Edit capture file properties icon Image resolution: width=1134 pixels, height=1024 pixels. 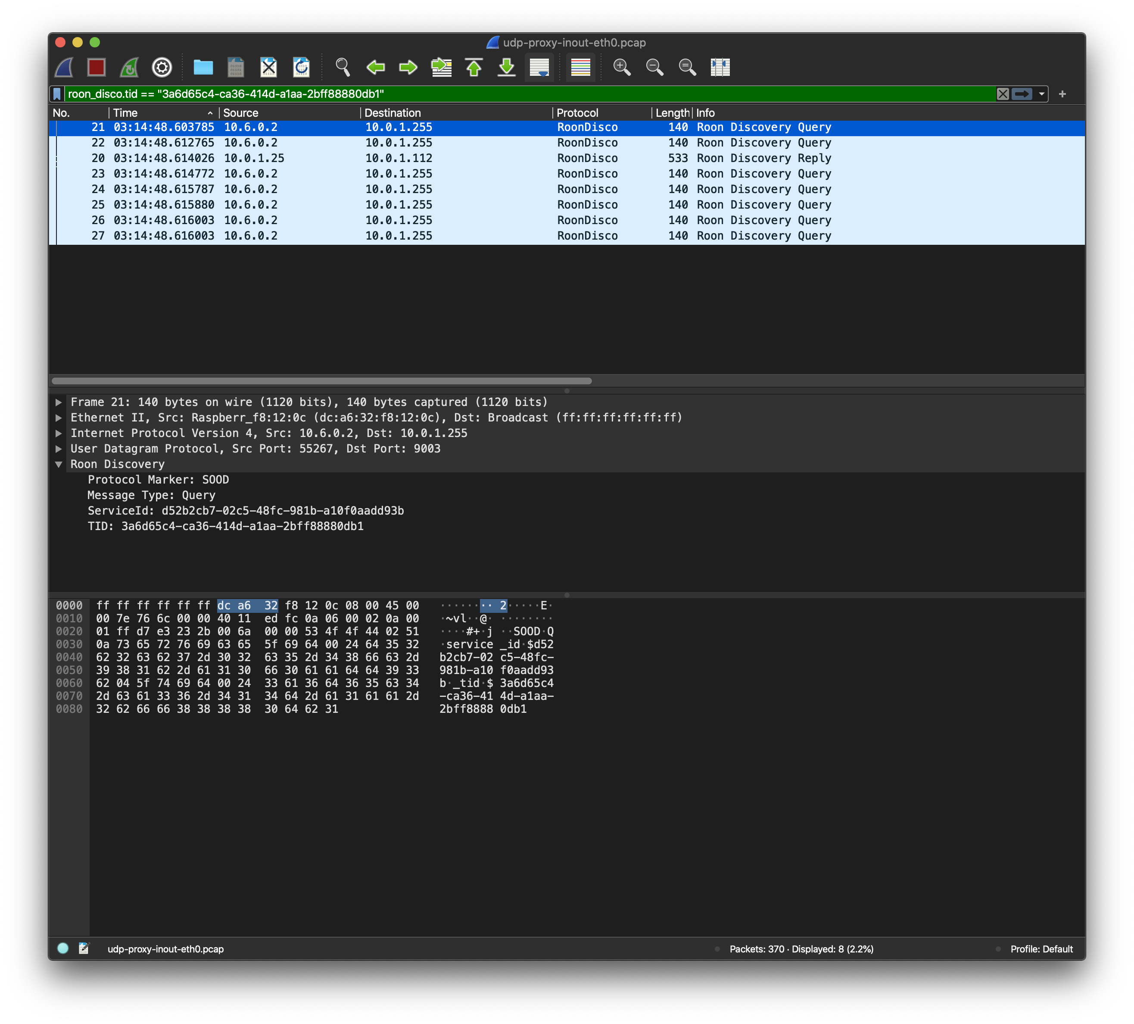[x=84, y=949]
